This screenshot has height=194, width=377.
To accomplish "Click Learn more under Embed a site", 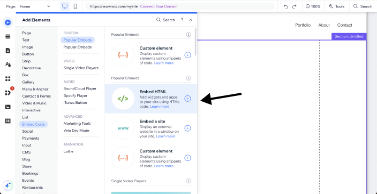I will [x=165, y=136].
